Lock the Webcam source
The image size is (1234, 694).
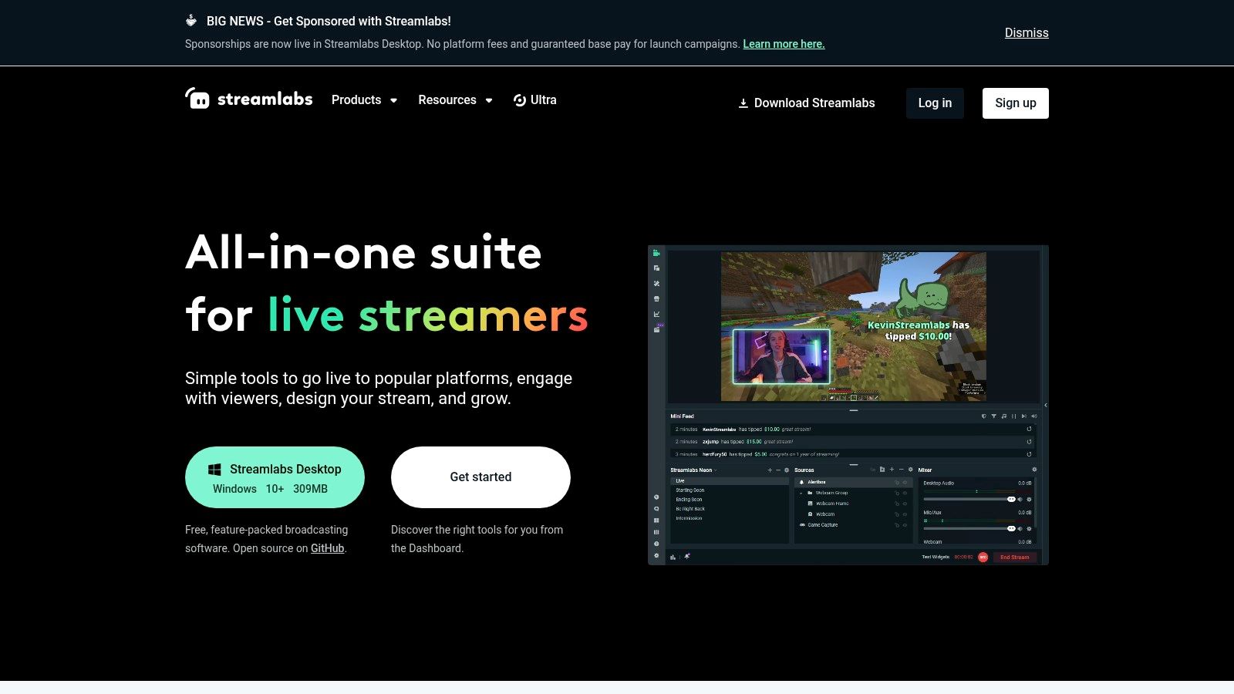896,514
